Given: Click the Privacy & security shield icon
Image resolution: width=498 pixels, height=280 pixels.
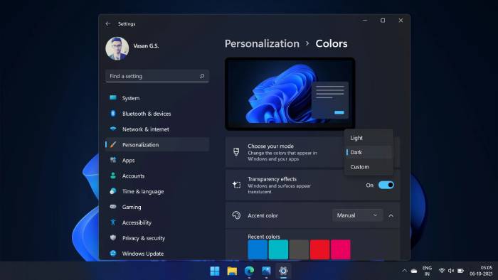Looking at the screenshot, I should (x=113, y=238).
